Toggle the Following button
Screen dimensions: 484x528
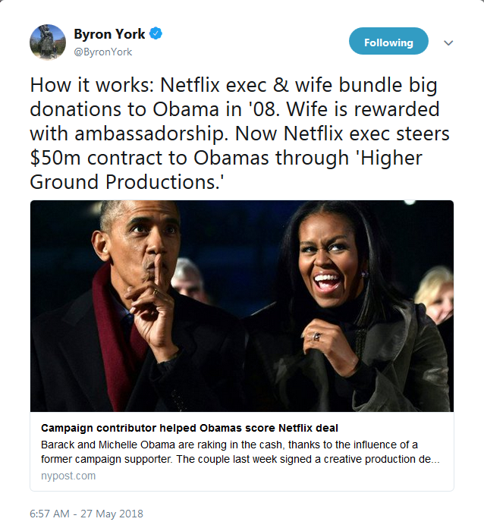[x=388, y=42]
